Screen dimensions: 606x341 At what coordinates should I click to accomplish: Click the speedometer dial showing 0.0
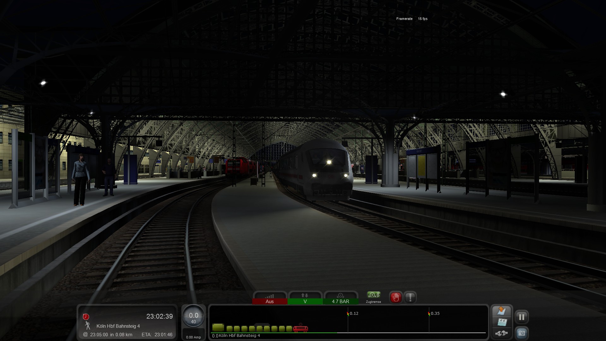coord(193,317)
